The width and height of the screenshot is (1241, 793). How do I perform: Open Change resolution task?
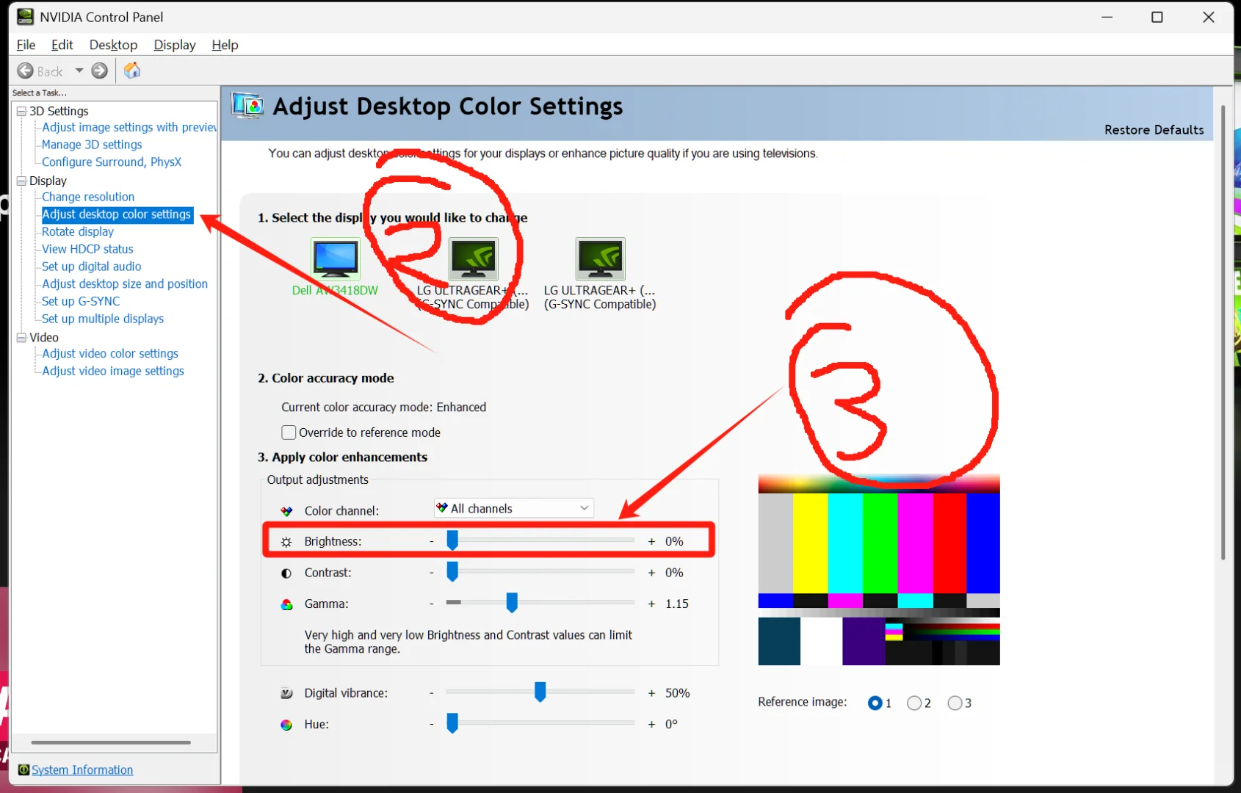click(x=88, y=197)
